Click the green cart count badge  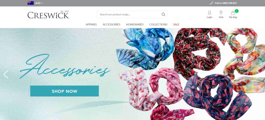point(237,11)
